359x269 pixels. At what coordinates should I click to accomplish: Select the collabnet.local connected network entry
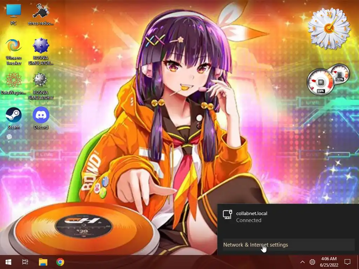[x=288, y=216]
